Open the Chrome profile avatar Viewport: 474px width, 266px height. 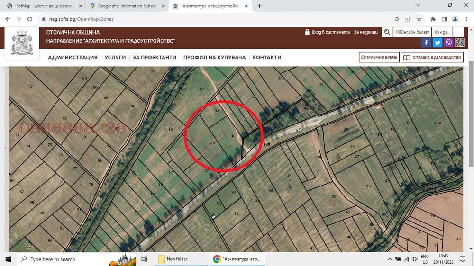[x=455, y=19]
